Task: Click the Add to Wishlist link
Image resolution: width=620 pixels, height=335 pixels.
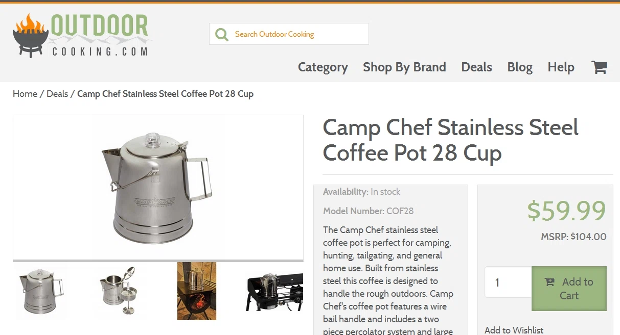Action: point(514,330)
